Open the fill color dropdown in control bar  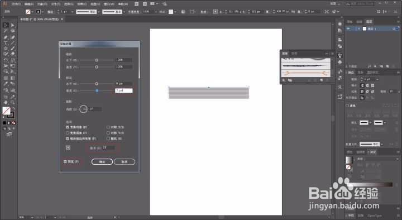click(32, 12)
